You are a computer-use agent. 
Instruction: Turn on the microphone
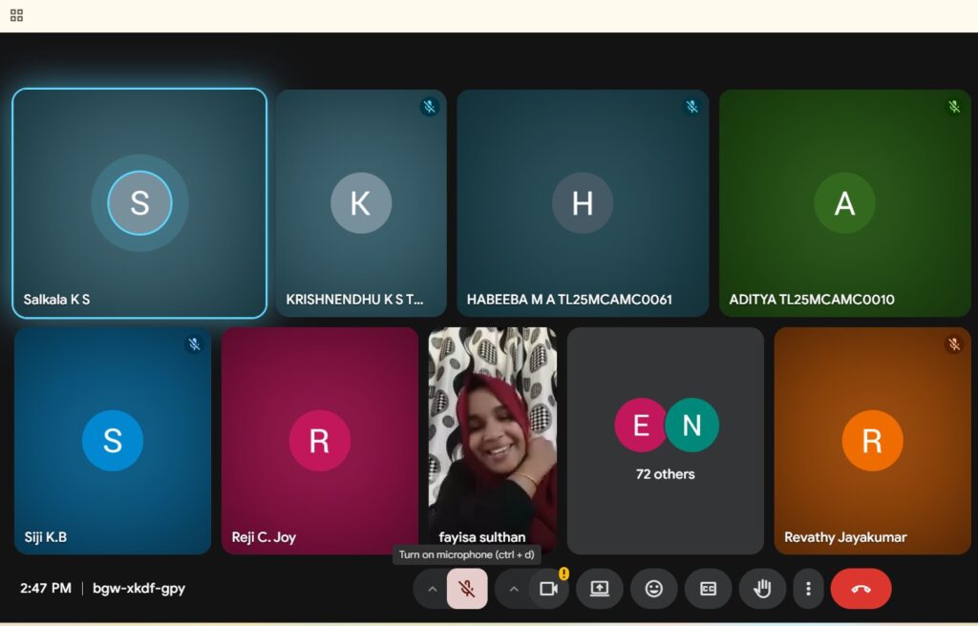(466, 589)
